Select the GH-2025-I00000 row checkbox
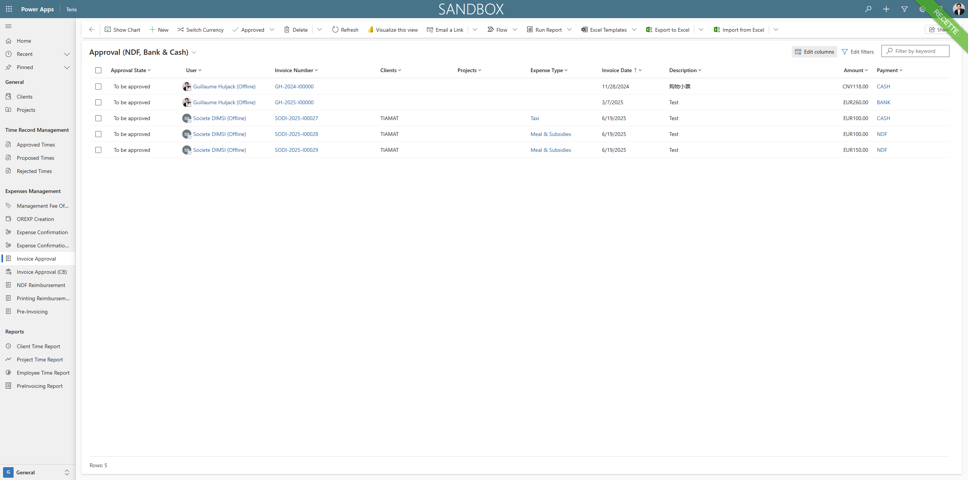Screen dimensions: 968x480 [98, 102]
